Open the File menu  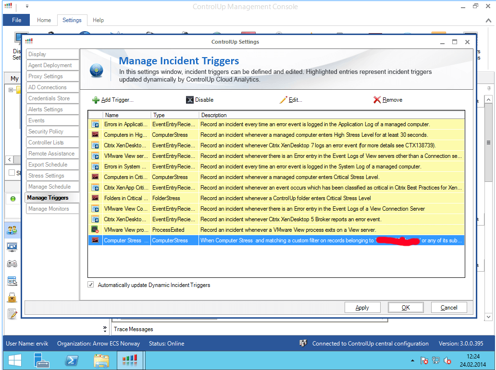pyautogui.click(x=16, y=20)
